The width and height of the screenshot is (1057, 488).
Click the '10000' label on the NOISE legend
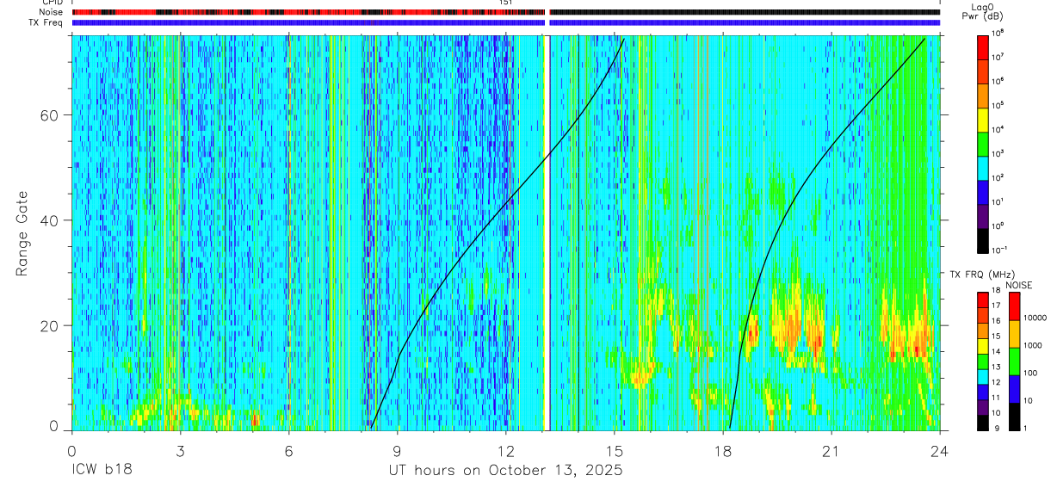(1035, 318)
